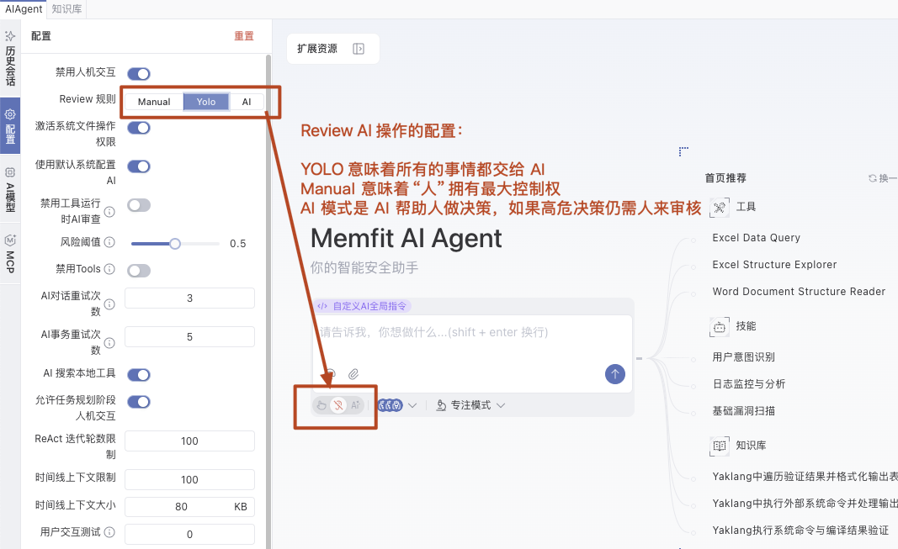This screenshot has width=898, height=549.
Task: Click the blue send arrow button
Action: coord(615,374)
